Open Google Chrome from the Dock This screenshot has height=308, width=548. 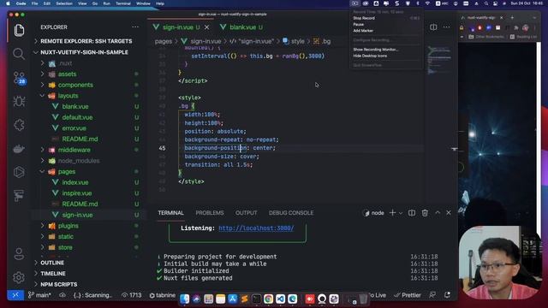click(268, 299)
